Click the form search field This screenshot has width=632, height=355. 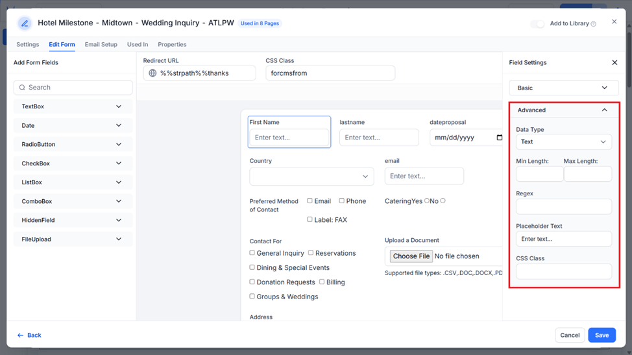point(73,88)
